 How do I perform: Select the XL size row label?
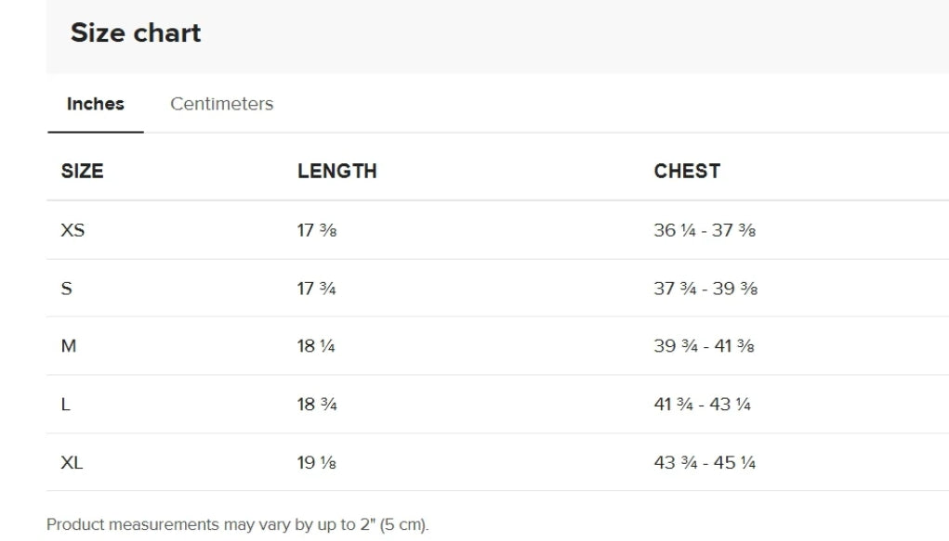(x=72, y=463)
